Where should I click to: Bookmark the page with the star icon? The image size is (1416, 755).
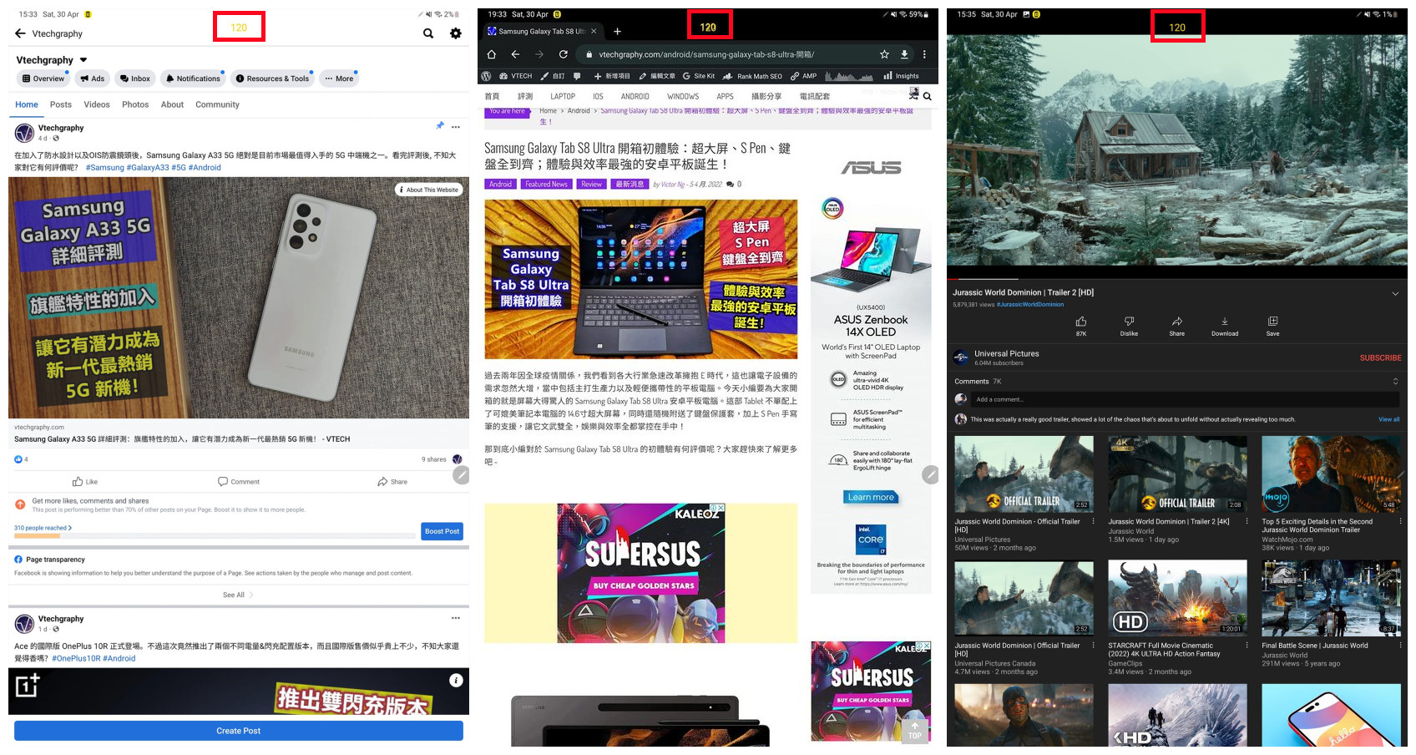tap(884, 54)
